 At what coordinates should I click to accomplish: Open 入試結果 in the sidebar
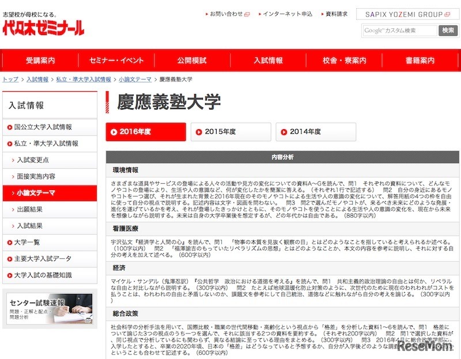coord(50,226)
